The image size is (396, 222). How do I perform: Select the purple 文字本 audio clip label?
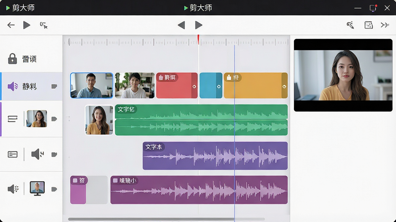tap(154, 147)
